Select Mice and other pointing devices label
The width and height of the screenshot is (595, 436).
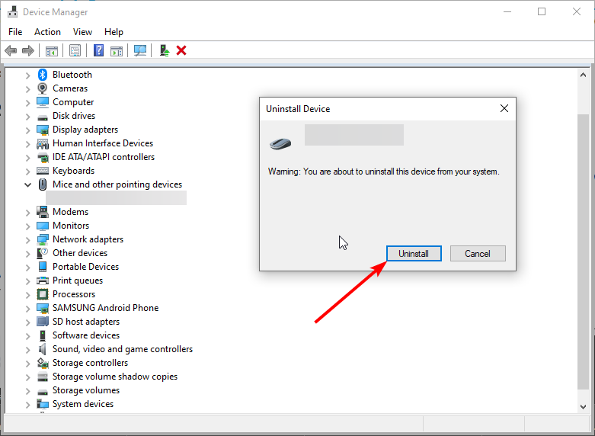tap(117, 184)
